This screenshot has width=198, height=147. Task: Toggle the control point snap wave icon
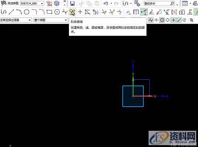tap(151, 20)
